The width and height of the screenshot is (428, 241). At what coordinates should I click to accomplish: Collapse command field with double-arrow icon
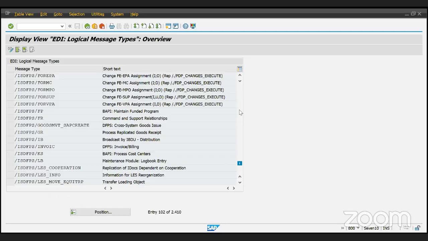click(x=70, y=26)
